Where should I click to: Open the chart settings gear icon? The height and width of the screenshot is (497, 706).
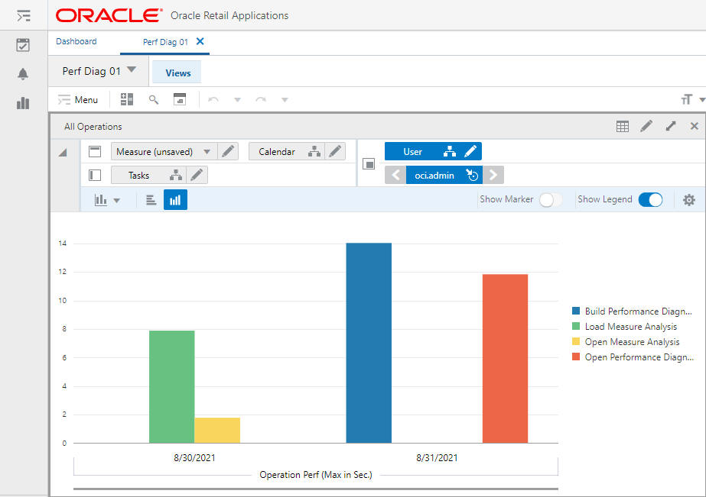point(689,200)
